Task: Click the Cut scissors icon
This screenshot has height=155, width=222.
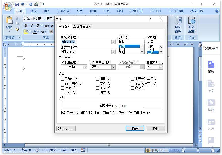Action: point(17,18)
